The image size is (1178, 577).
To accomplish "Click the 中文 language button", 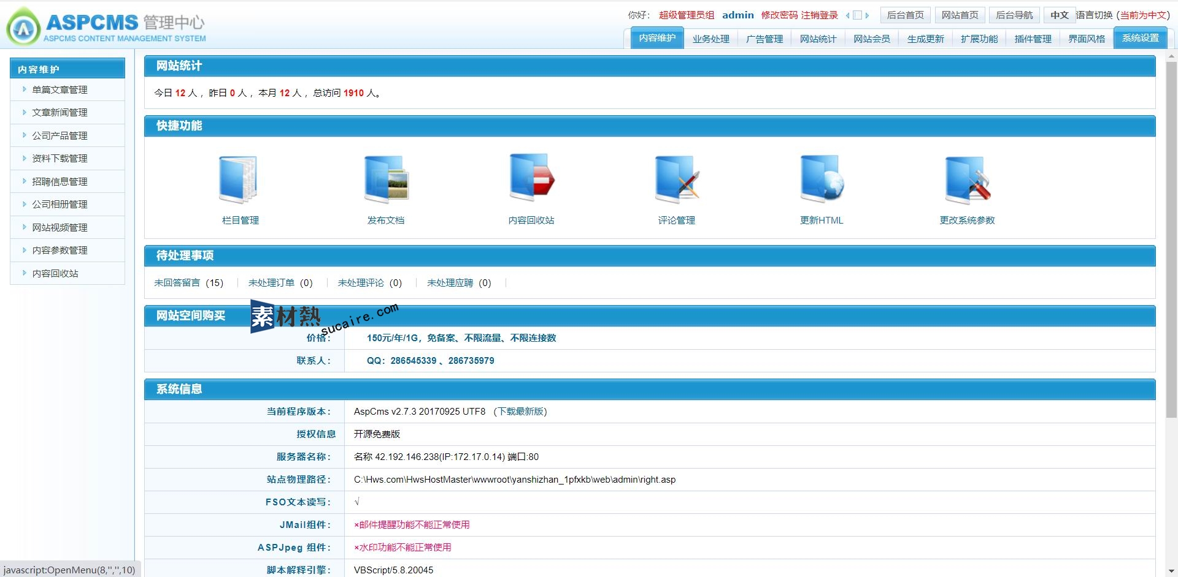I will click(1060, 15).
